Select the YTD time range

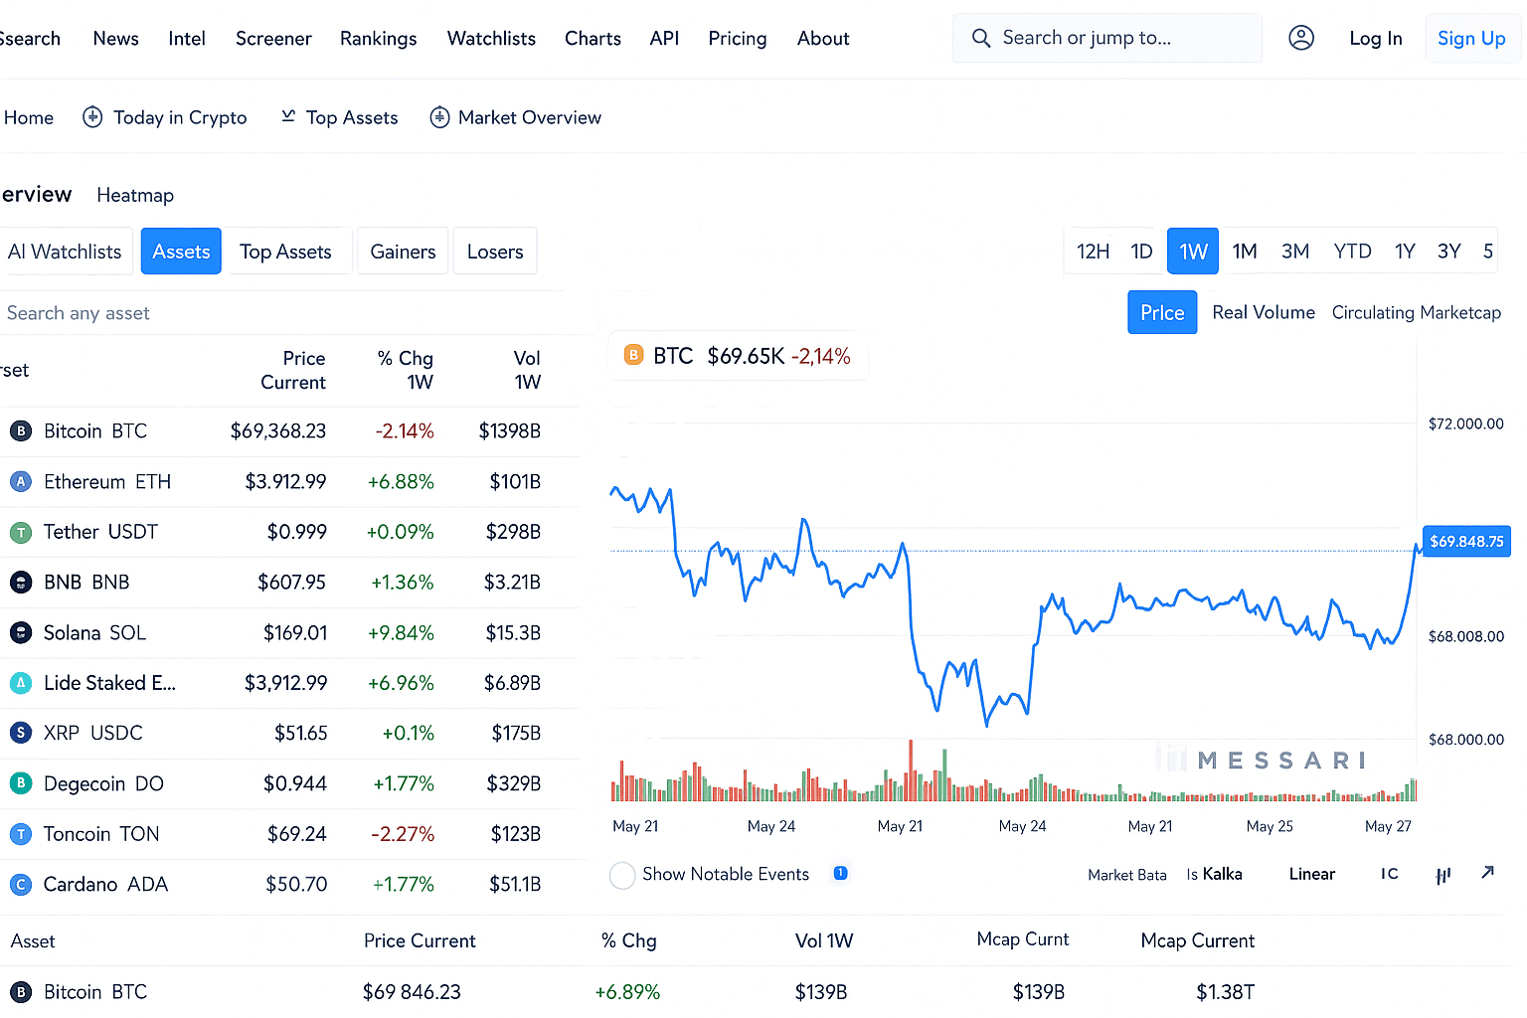1352,252
